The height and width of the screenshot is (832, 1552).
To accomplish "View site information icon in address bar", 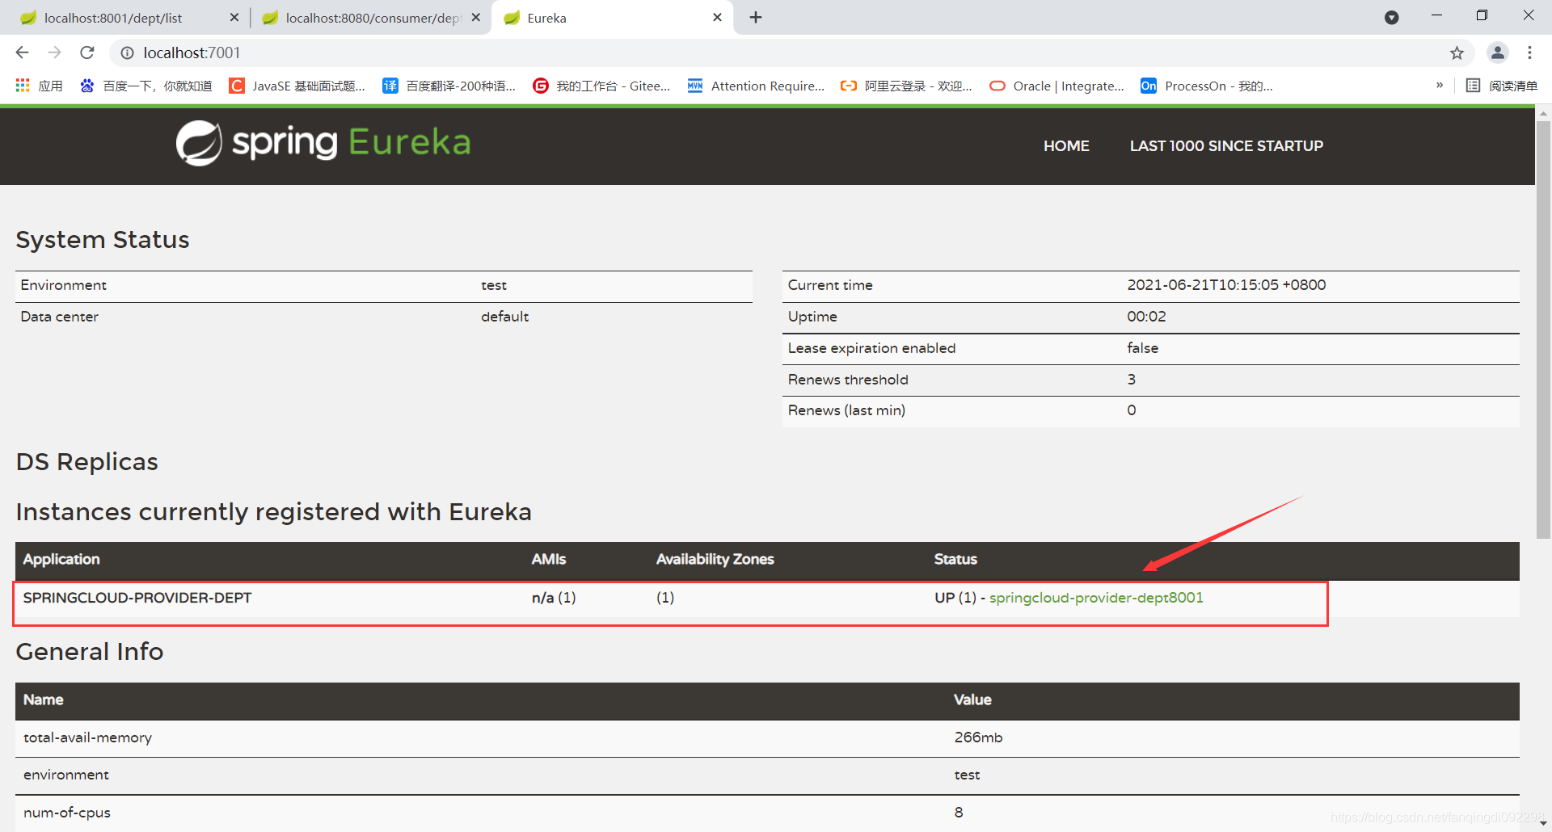I will tap(127, 53).
